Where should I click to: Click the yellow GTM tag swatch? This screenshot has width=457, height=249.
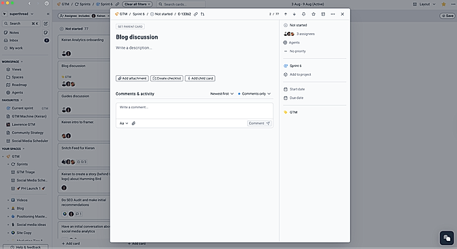click(x=285, y=112)
